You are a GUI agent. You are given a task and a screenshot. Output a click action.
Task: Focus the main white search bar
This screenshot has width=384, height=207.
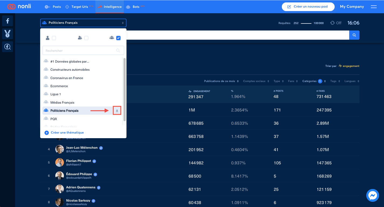point(238,35)
